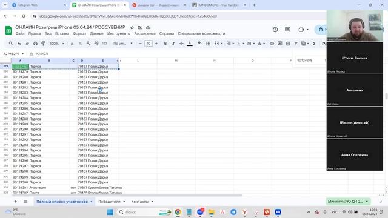
Task: Click the Windows Start button
Action: (110, 212)
